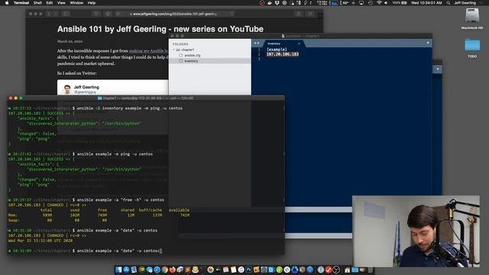Open Wi-Fi status in menu bar
Viewport: 489px width, 275px height.
(379, 3)
